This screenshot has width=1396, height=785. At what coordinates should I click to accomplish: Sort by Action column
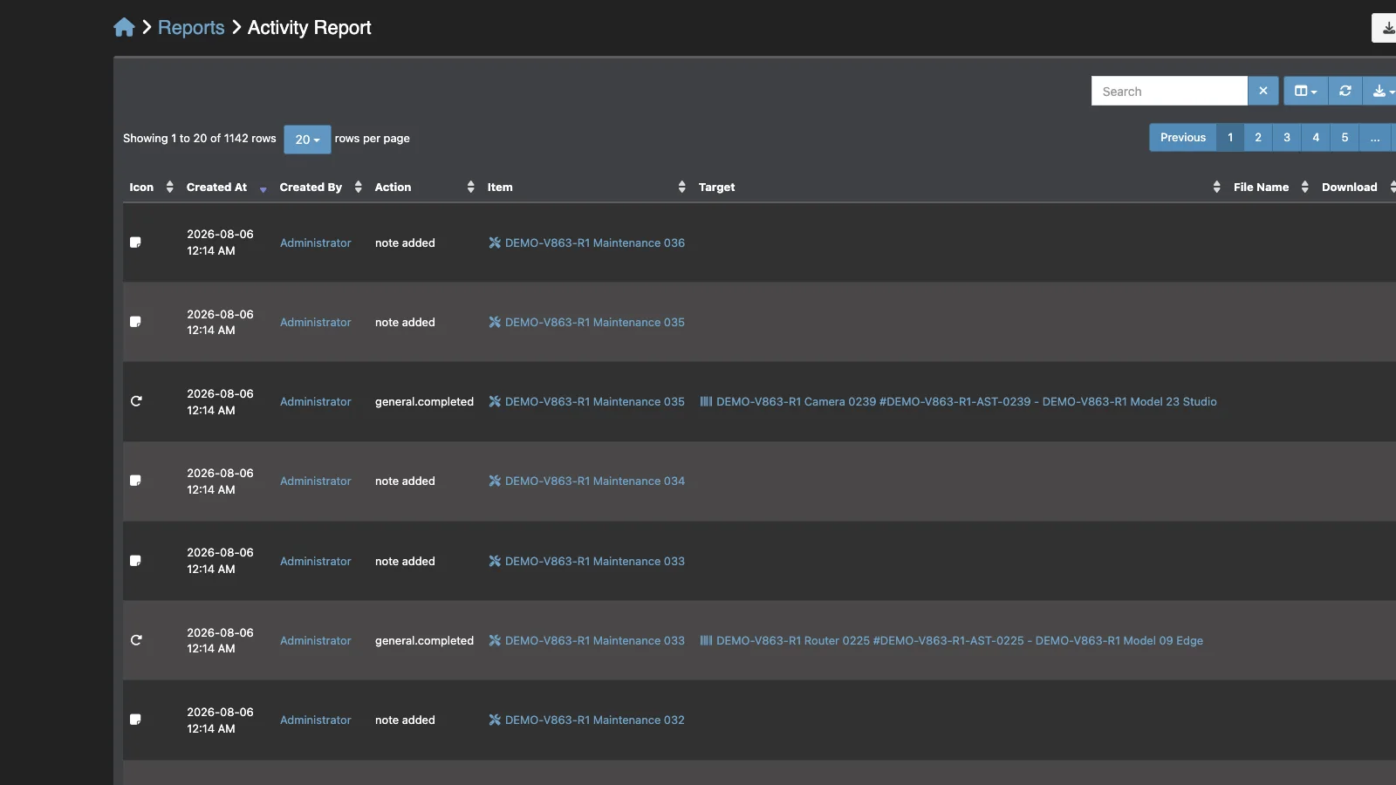click(424, 187)
